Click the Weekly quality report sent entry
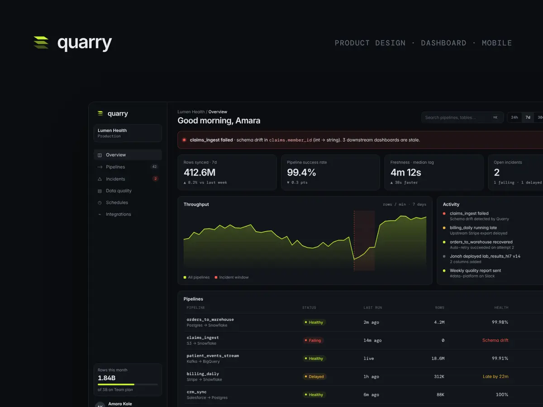543x407 pixels. (x=472, y=273)
